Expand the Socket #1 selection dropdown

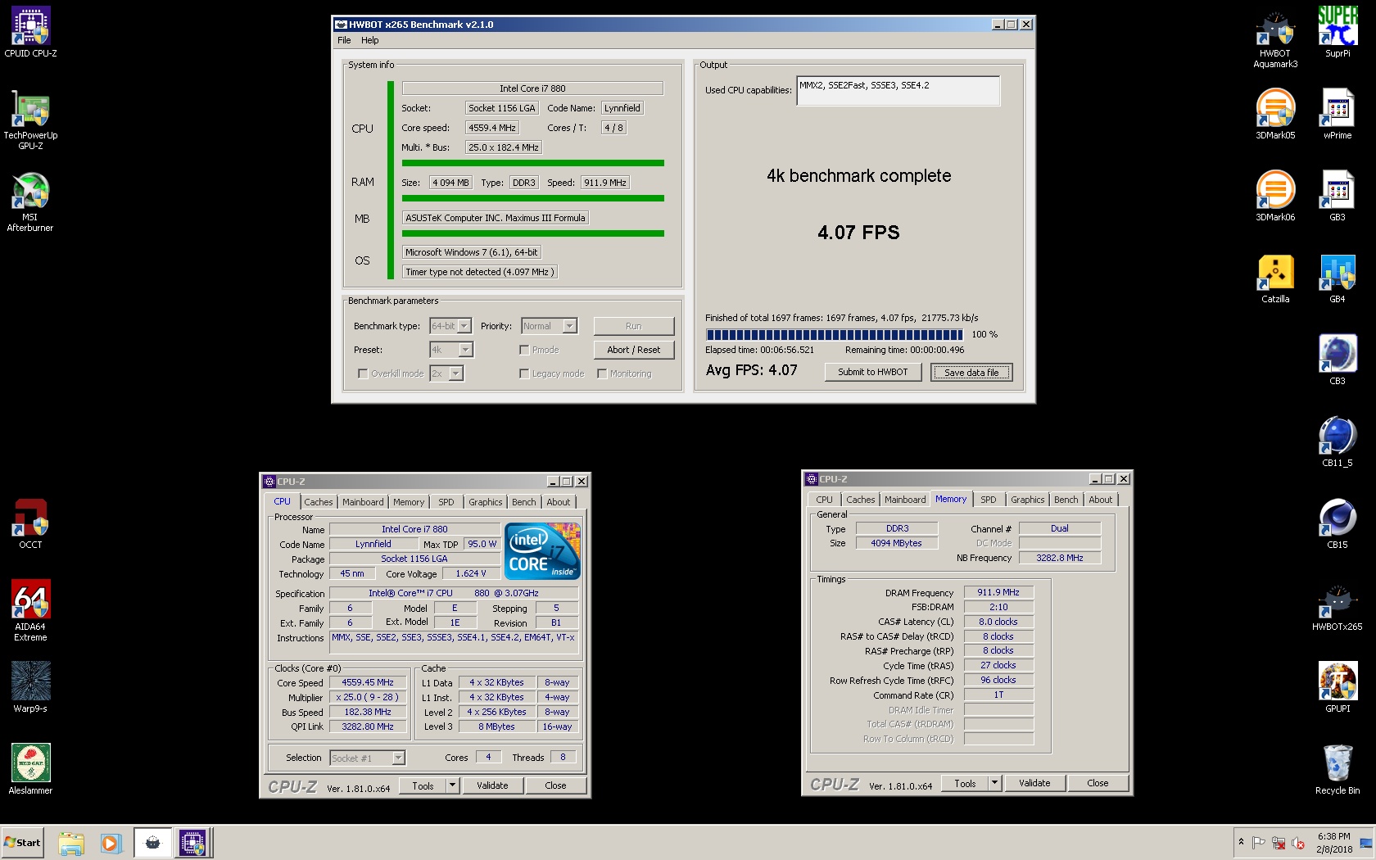398,758
